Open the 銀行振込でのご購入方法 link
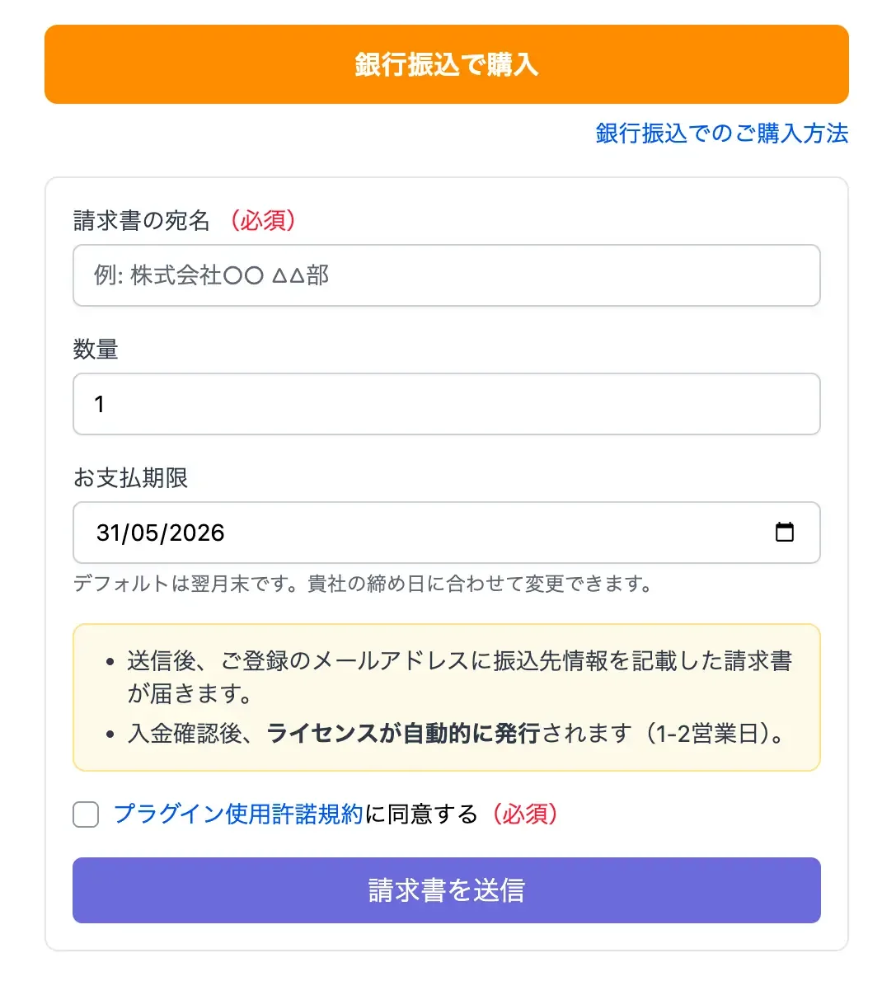Screen dimensions: 882x981 point(721,134)
